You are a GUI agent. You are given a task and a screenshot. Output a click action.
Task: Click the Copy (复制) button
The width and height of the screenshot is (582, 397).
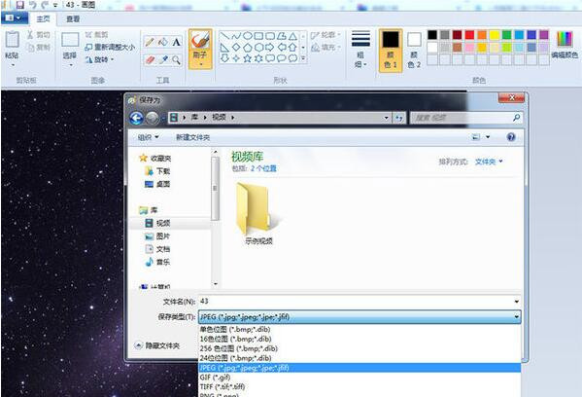[38, 48]
